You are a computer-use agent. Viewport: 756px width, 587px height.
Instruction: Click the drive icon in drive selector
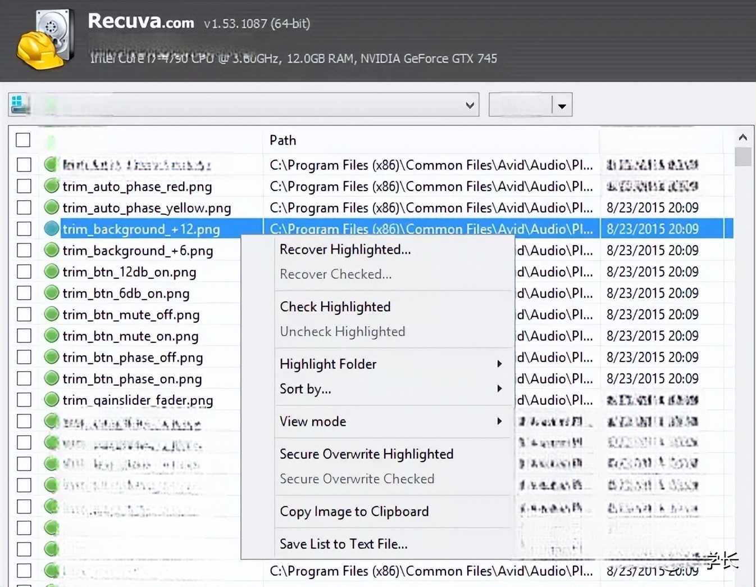pos(20,104)
